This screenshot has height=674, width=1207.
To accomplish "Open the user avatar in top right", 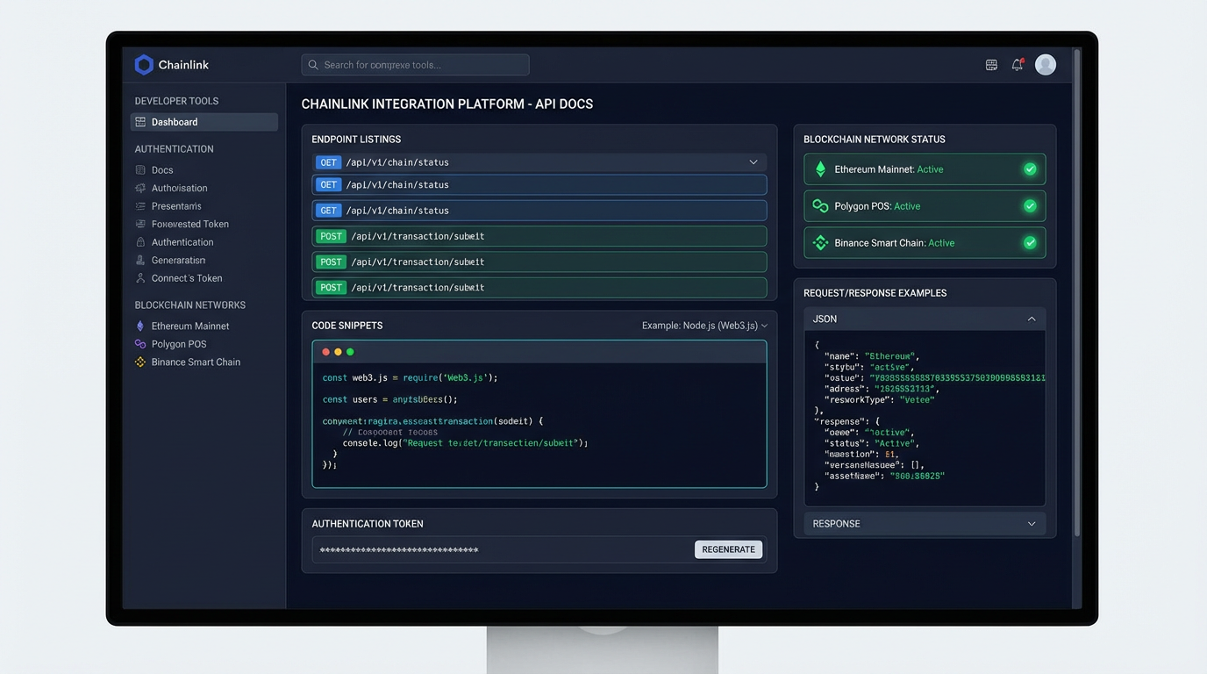I will tap(1045, 64).
